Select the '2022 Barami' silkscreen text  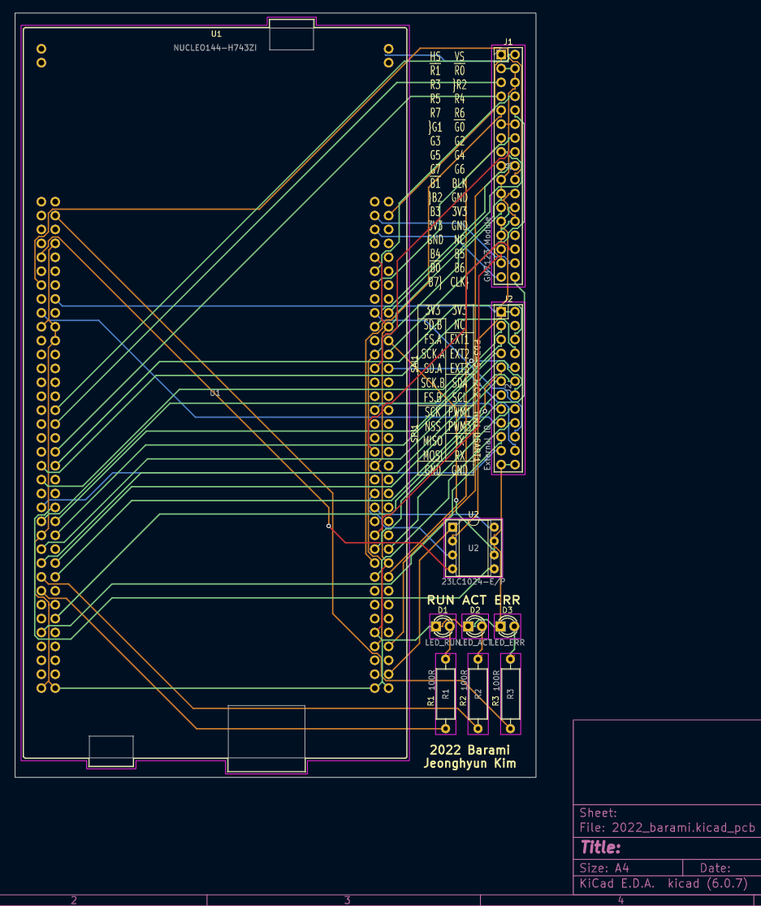[469, 749]
